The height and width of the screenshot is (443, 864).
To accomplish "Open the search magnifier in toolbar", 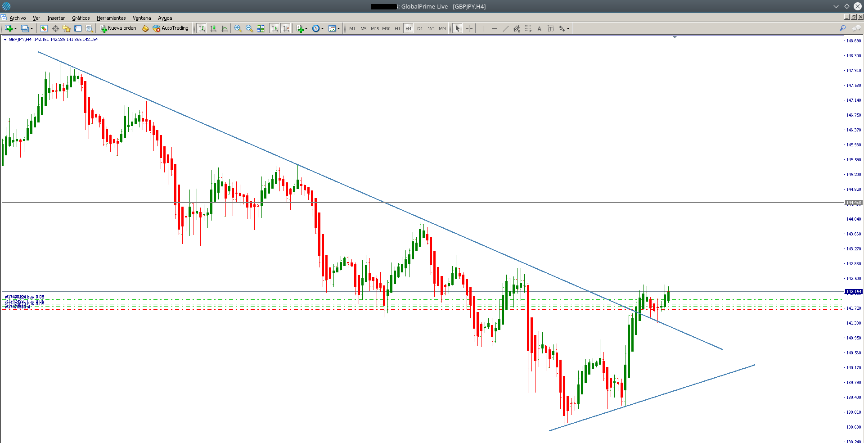I will point(843,28).
